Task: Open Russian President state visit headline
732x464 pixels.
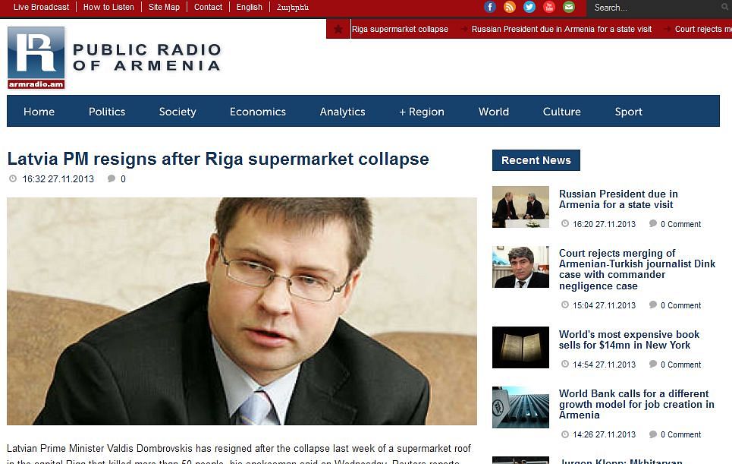Action: [618, 199]
